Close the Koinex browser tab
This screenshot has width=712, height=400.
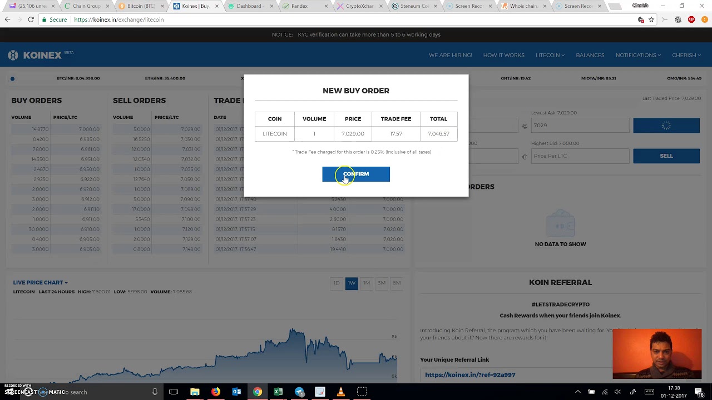217,6
